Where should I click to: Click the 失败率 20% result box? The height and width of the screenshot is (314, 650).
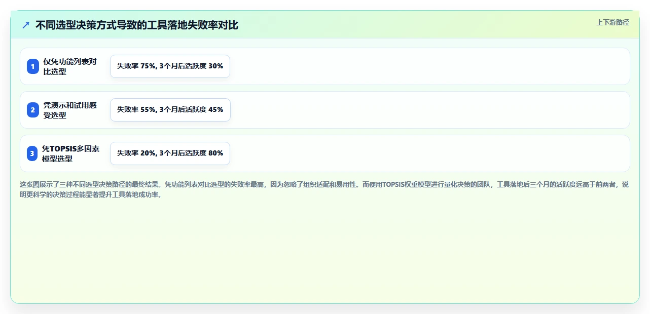(170, 153)
